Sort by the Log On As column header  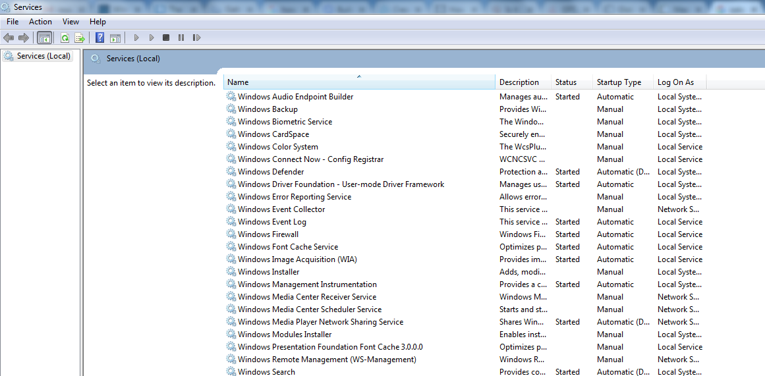click(679, 82)
